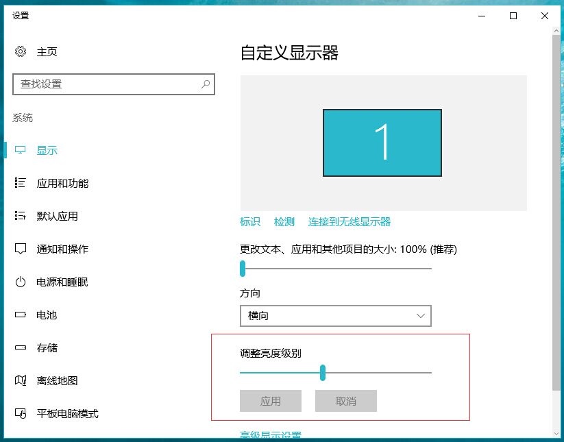Minimize the 设置 window
This screenshot has width=564, height=442.
coord(482,16)
